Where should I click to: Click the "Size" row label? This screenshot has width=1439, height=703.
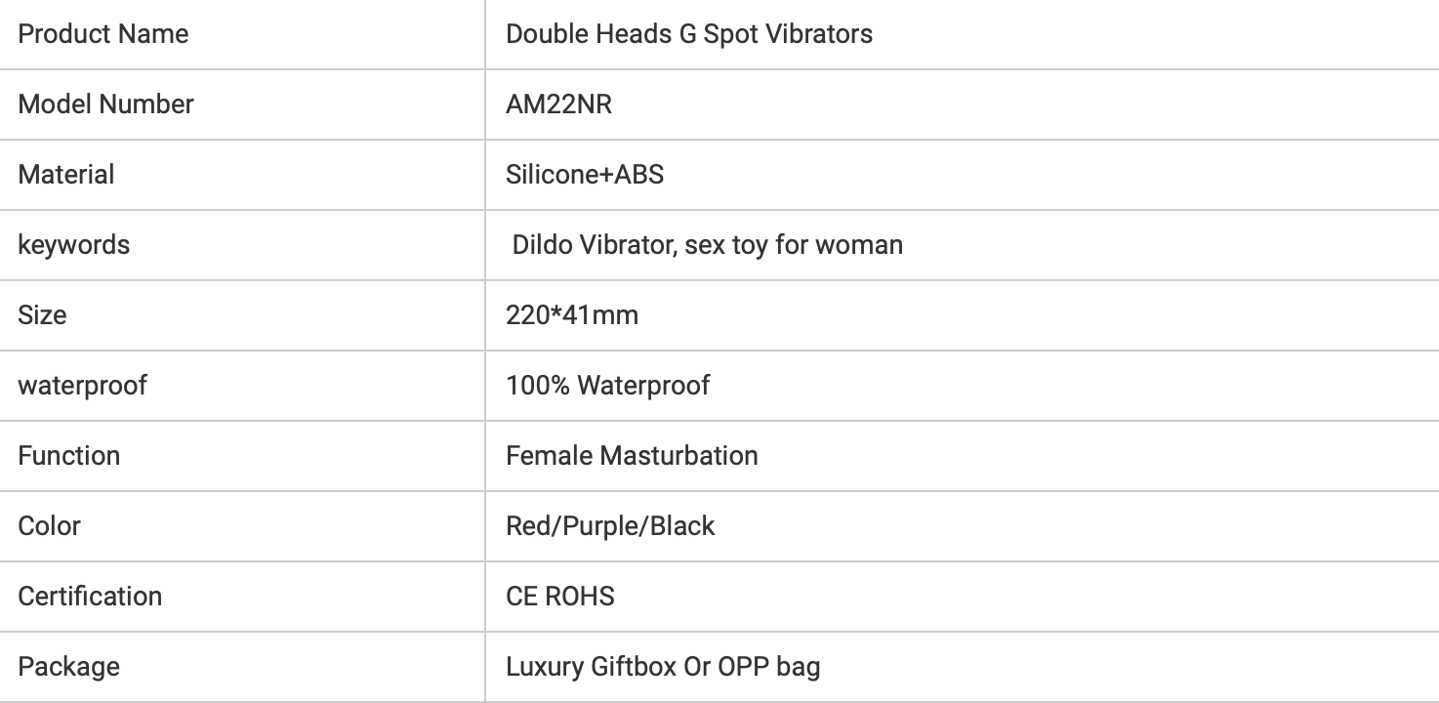click(42, 315)
